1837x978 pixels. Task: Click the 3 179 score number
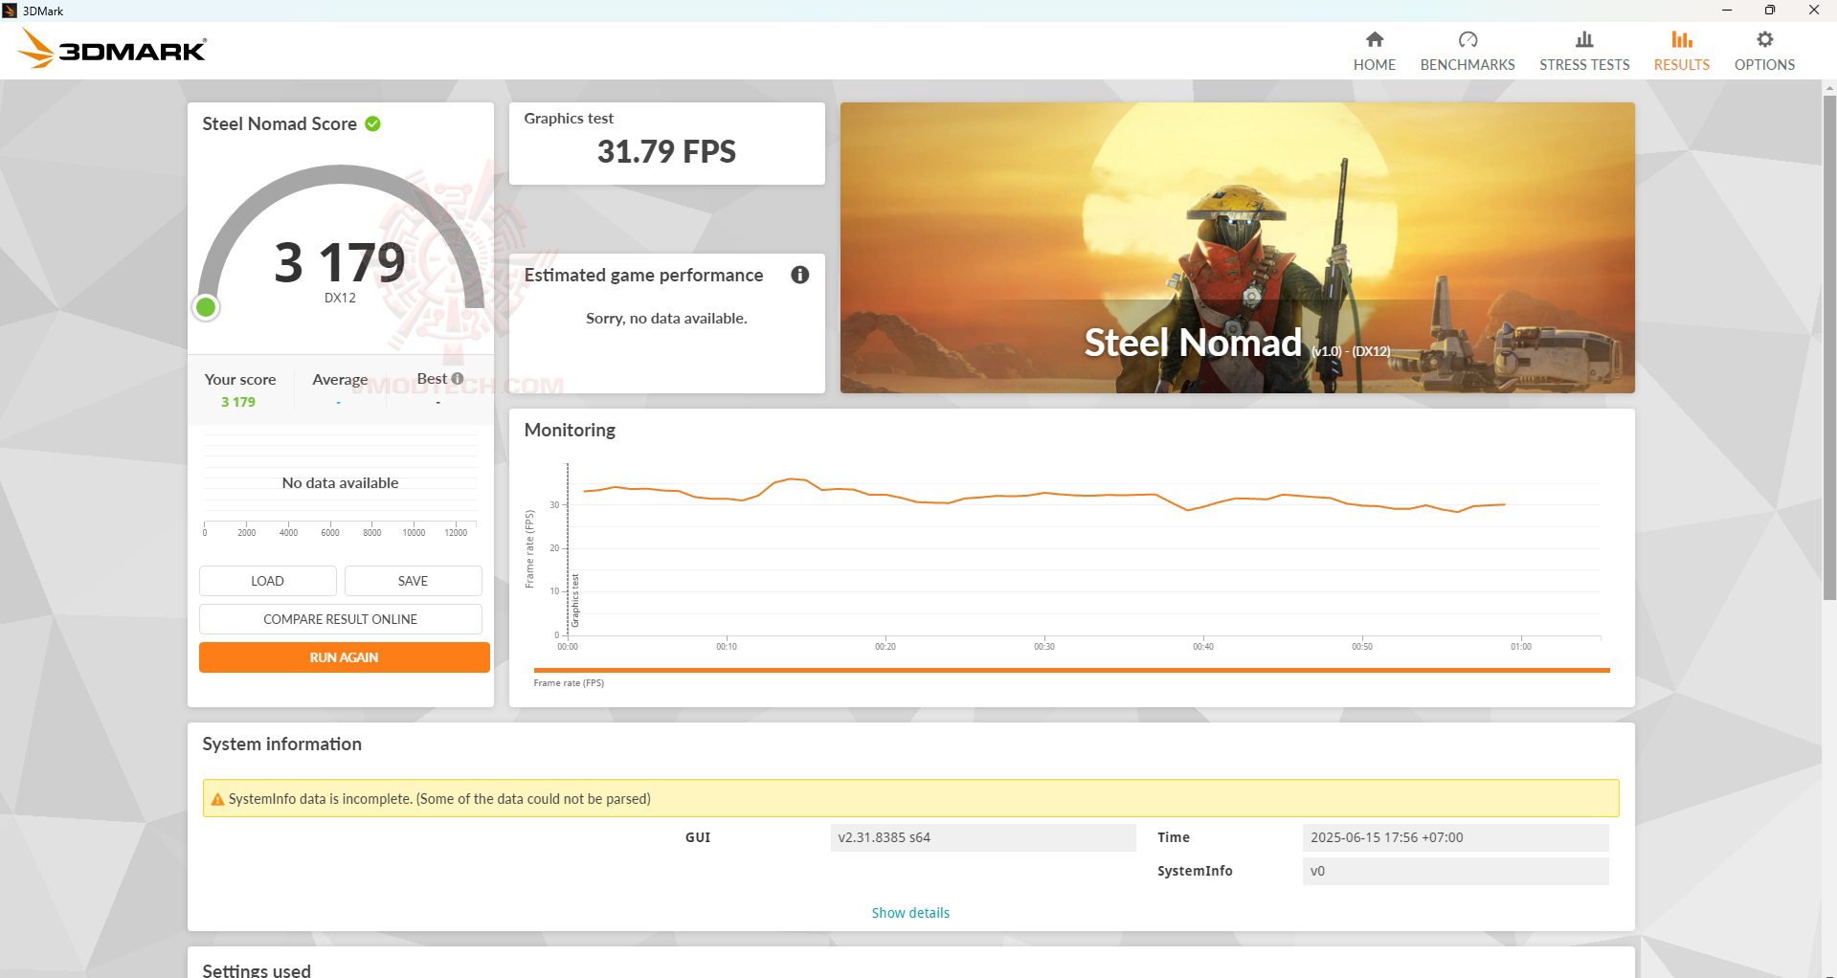(x=340, y=262)
